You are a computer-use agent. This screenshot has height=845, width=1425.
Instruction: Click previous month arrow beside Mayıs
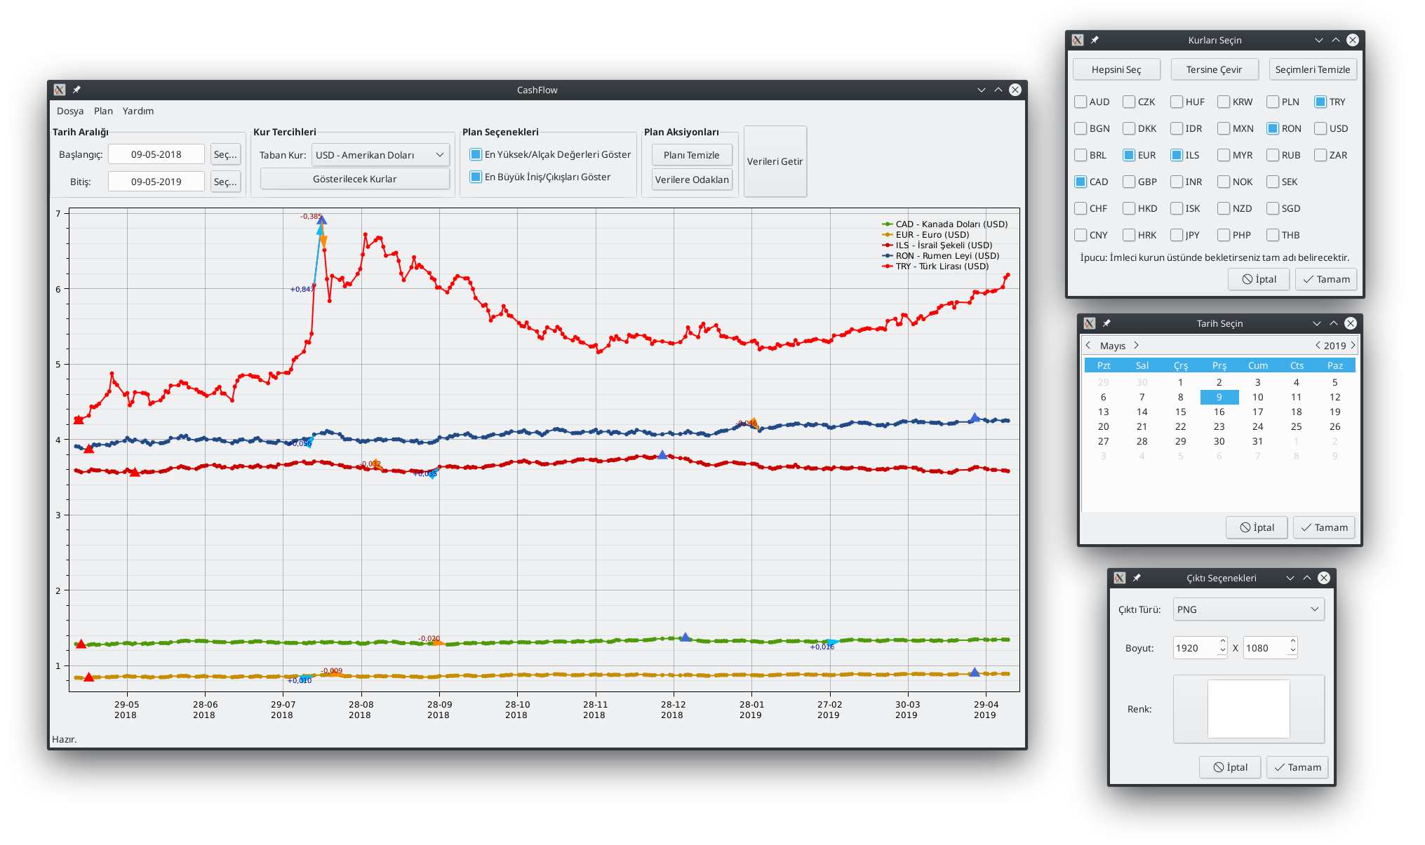pos(1088,345)
